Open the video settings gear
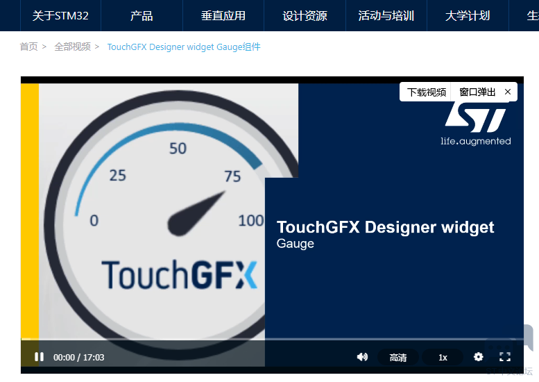Viewport: 539px width, 382px height. pyautogui.click(x=478, y=357)
